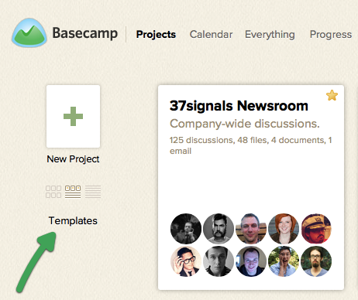
Task: Open the 37signals Newsroom project title
Action: click(x=239, y=106)
